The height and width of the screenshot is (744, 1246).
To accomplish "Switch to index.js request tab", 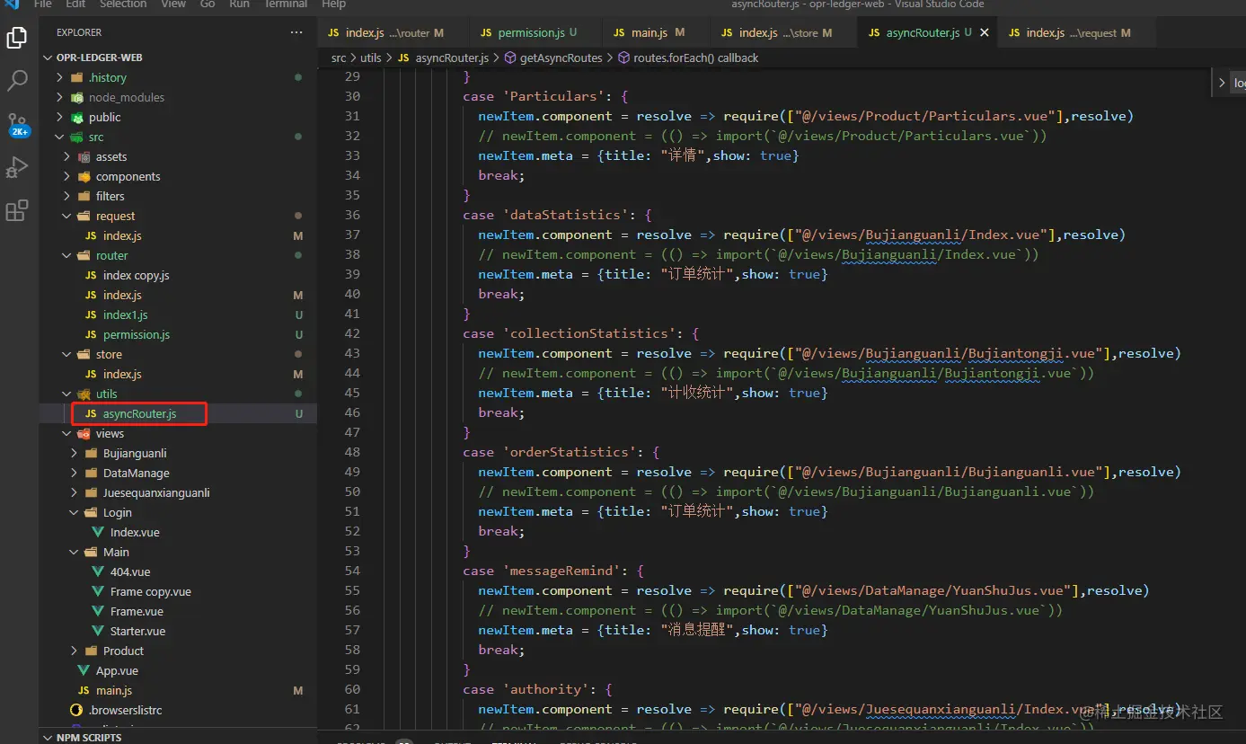I will point(1076,32).
